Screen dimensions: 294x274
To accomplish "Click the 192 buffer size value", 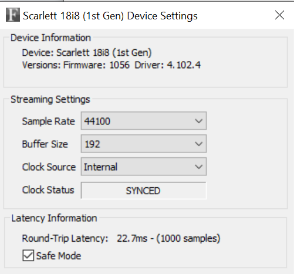I will (92, 144).
